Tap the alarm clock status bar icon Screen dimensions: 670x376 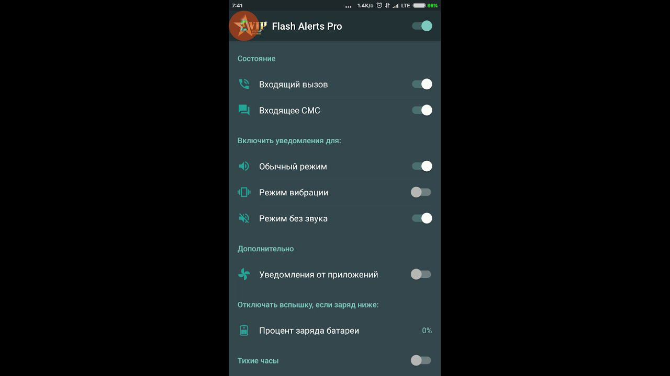(x=379, y=6)
